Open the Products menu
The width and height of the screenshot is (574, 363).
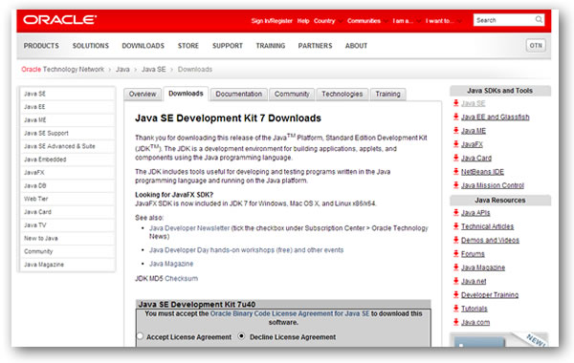point(41,46)
